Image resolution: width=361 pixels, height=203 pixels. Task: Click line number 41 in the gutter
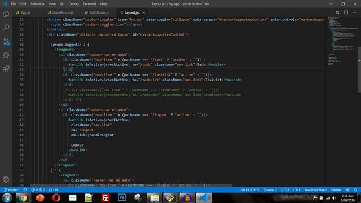tap(21, 110)
